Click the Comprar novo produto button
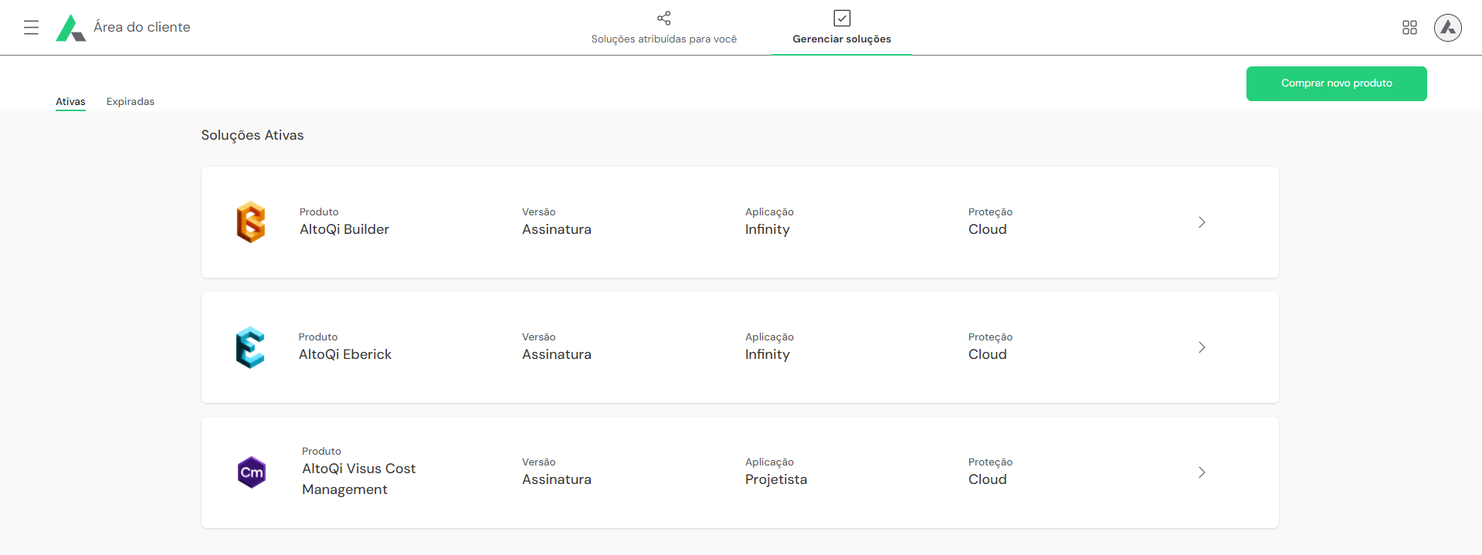The width and height of the screenshot is (1482, 555). coord(1337,83)
